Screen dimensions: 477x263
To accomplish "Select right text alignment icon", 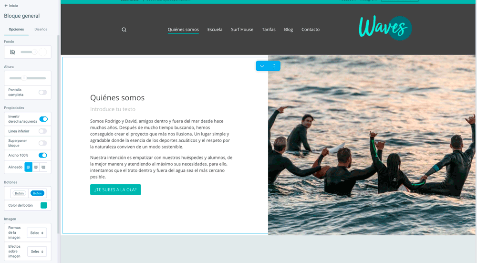I will (x=43, y=167).
